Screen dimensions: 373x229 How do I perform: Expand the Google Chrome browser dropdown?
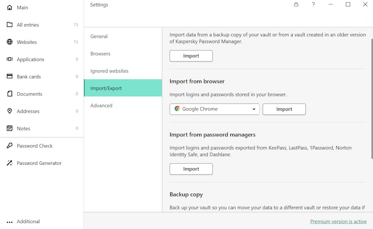[x=214, y=109]
